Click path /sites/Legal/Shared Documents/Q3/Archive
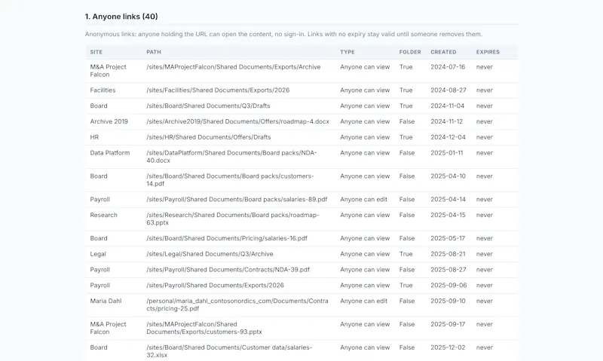Viewport: 603px width, 361px height. (x=210, y=254)
